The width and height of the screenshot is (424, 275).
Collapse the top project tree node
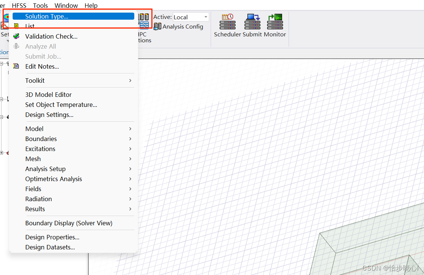coord(1,63)
